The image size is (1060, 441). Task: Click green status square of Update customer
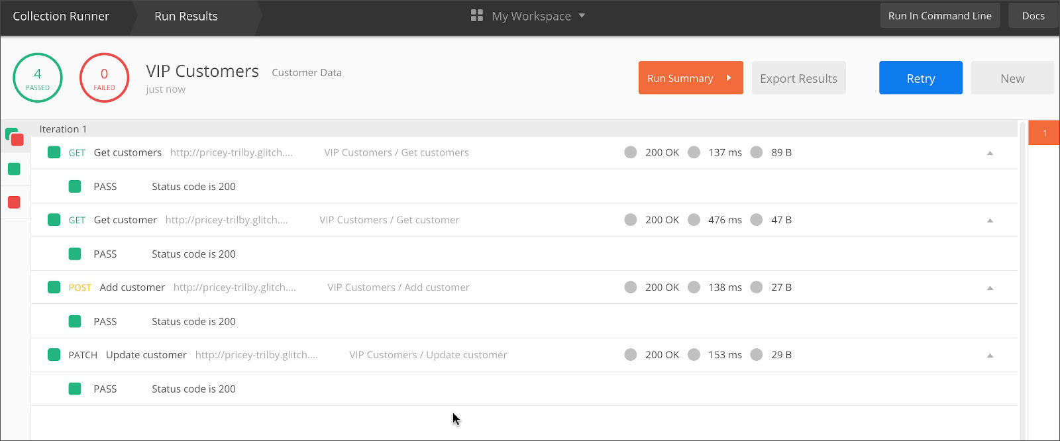[54, 355]
